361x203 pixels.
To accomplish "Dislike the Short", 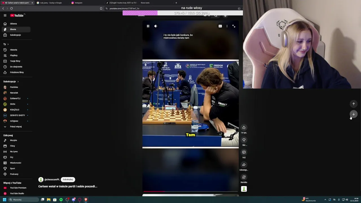I will [x=244, y=140].
